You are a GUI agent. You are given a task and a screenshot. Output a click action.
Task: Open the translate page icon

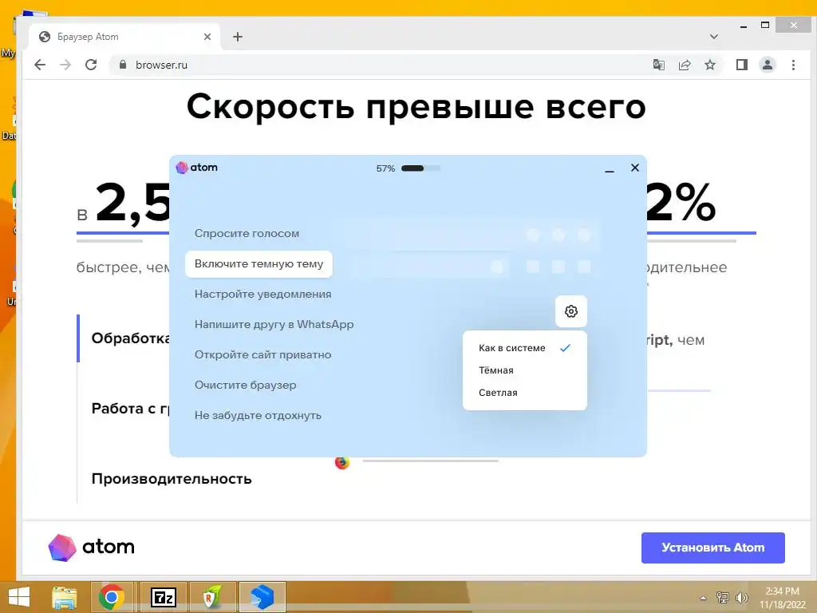click(x=658, y=65)
